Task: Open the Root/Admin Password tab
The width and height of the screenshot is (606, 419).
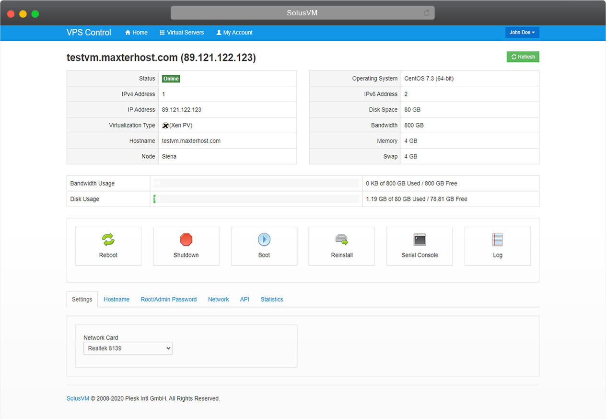Action: (169, 299)
